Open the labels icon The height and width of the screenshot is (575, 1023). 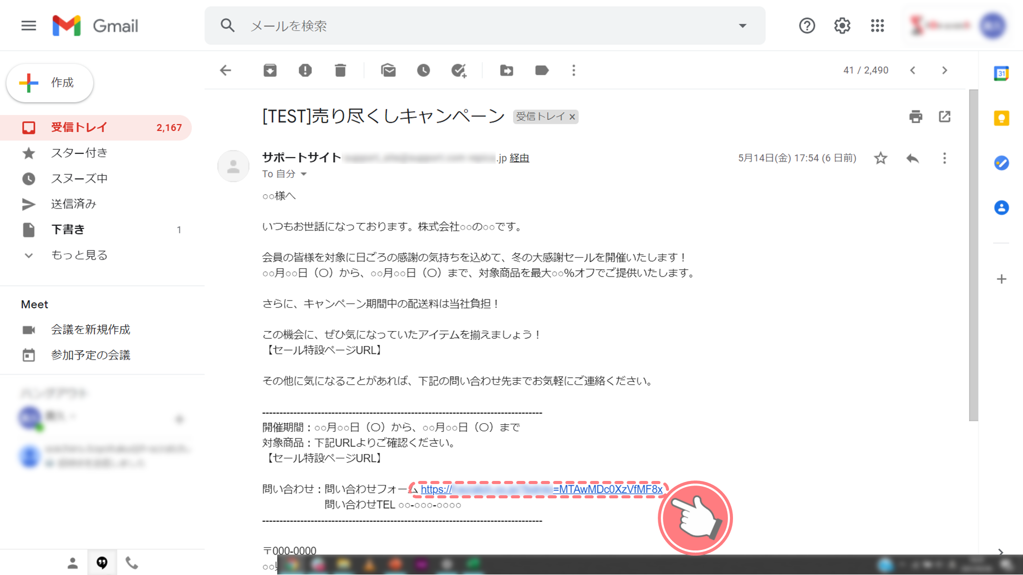pos(542,71)
